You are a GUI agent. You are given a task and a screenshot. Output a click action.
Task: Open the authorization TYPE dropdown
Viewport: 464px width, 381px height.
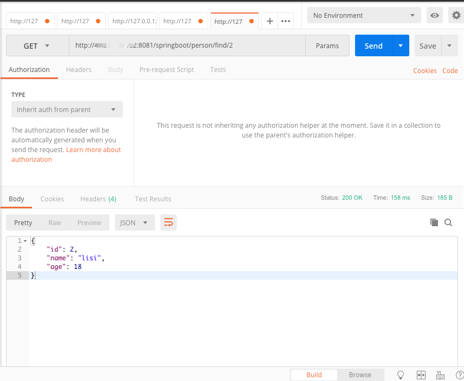click(67, 109)
